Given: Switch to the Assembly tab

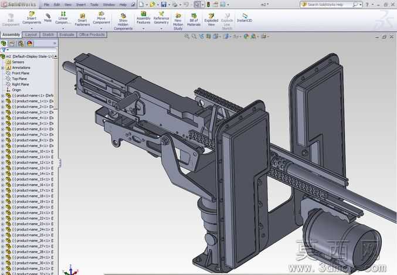Looking at the screenshot, I should pos(11,35).
